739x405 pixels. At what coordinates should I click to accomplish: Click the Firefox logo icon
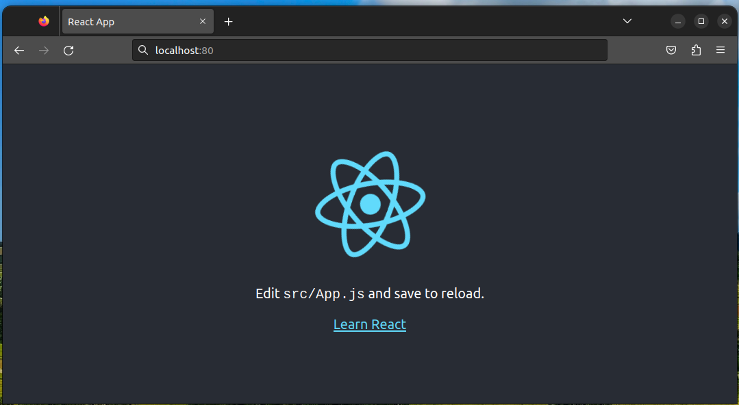point(44,21)
